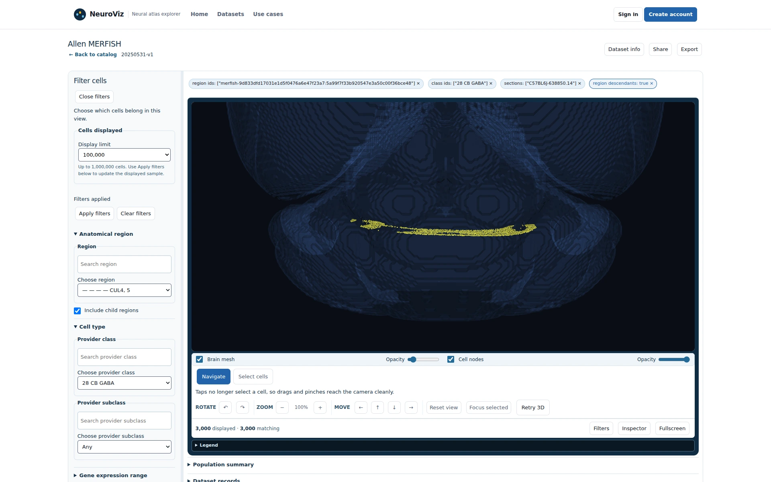Open the Inspector panel
The height and width of the screenshot is (482, 771).
(x=634, y=429)
